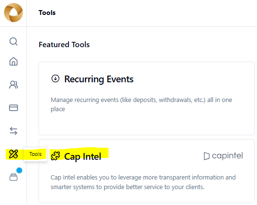Open the transfers arrows sidebar icon
The height and width of the screenshot is (205, 257).
(14, 131)
